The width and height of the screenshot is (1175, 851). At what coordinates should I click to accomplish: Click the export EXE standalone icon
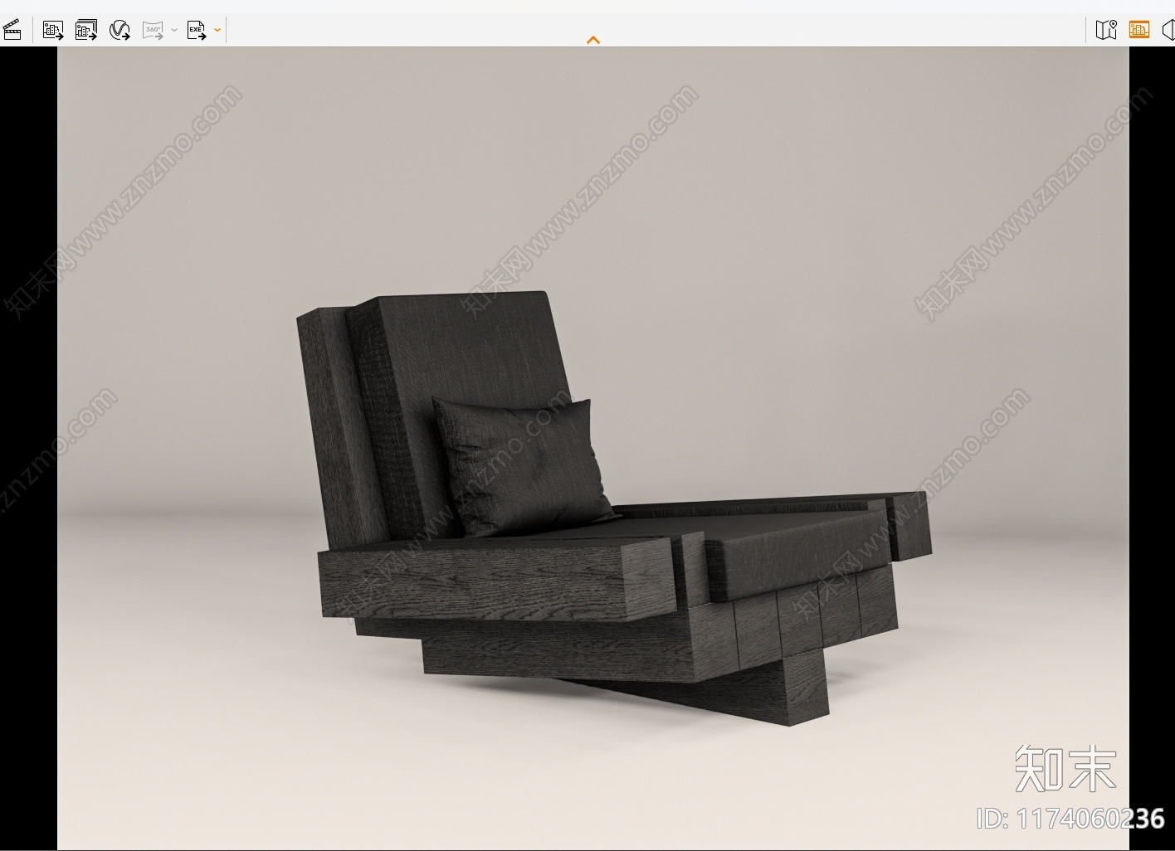coord(197,30)
